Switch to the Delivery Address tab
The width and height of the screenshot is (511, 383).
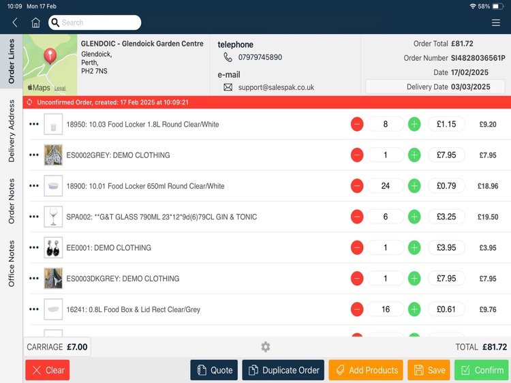click(x=12, y=131)
